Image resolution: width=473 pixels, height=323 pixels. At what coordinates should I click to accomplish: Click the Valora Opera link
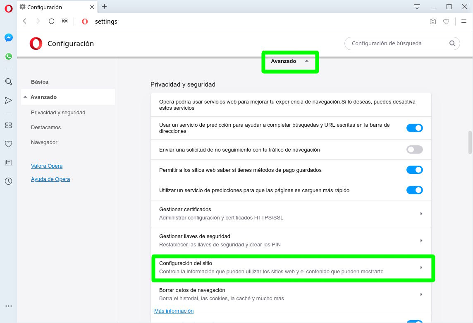pos(47,166)
